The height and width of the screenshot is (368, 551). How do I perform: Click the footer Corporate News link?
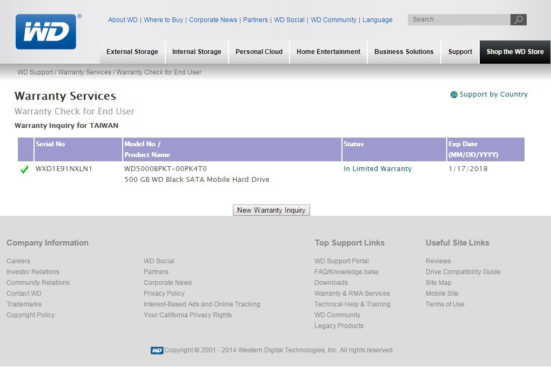click(x=167, y=283)
